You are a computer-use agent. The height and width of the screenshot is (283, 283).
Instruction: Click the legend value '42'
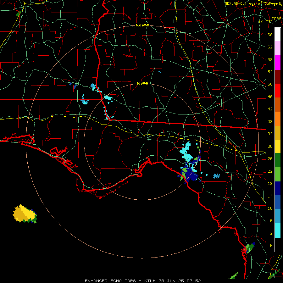pyautogui.click(x=270, y=109)
